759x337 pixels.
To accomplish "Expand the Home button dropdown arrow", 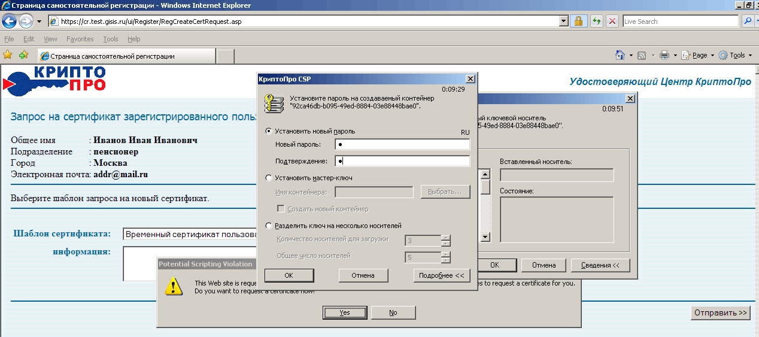I will [631, 55].
